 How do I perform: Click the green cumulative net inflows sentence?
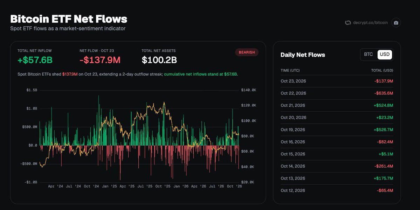(201, 74)
